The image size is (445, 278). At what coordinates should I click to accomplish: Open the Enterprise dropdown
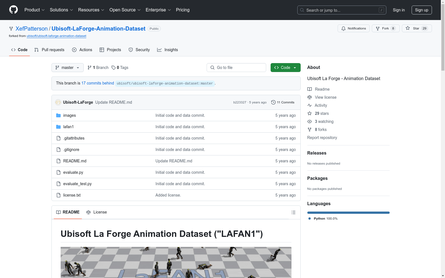click(158, 10)
